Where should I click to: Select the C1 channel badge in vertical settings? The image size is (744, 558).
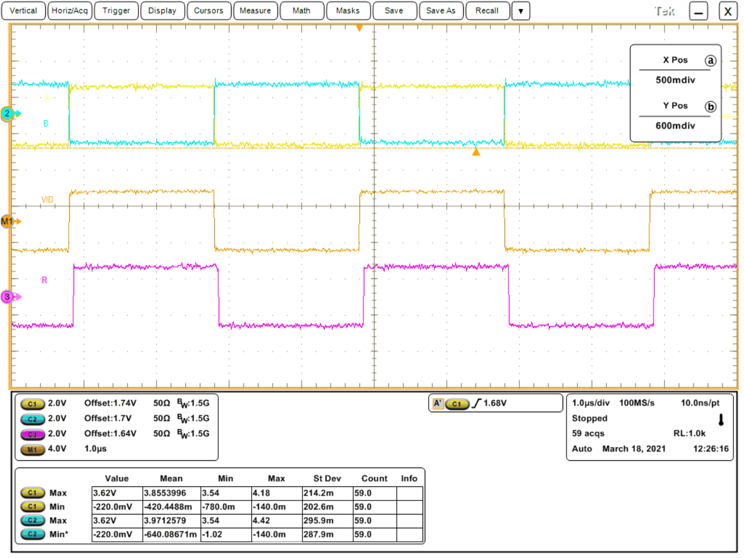point(32,403)
